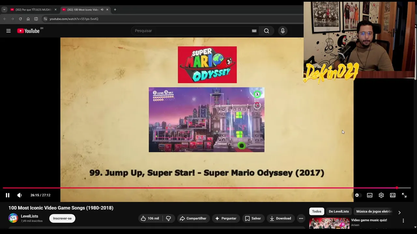Click the Download button
The height and width of the screenshot is (234, 417).
pos(280,218)
